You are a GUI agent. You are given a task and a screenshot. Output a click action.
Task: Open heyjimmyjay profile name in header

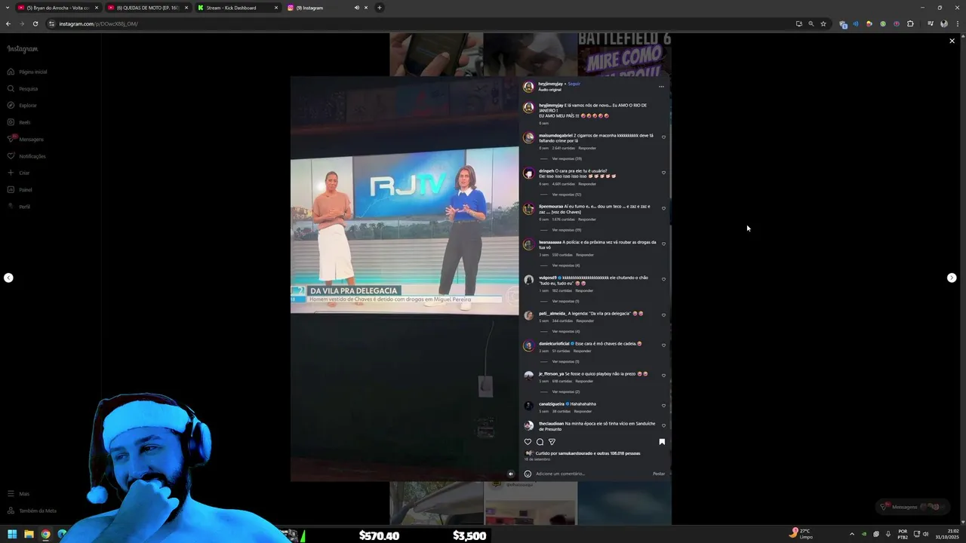tap(550, 84)
